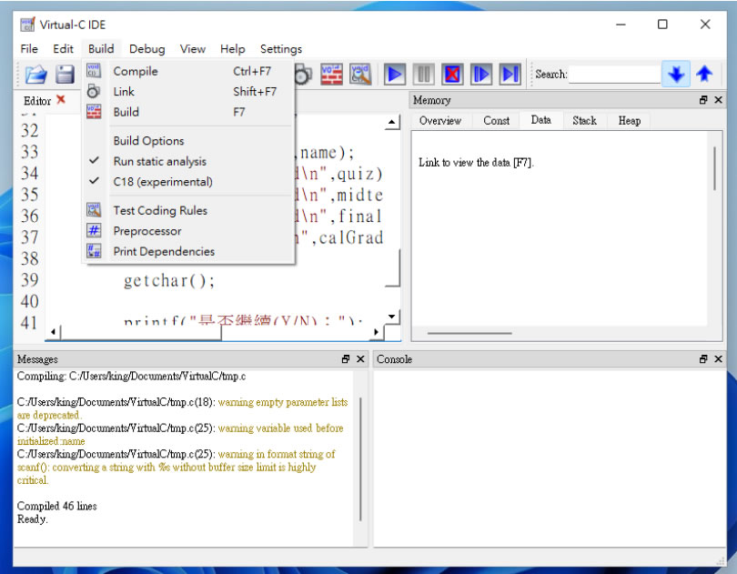Open the Debug menu
737x574 pixels.
(x=147, y=49)
